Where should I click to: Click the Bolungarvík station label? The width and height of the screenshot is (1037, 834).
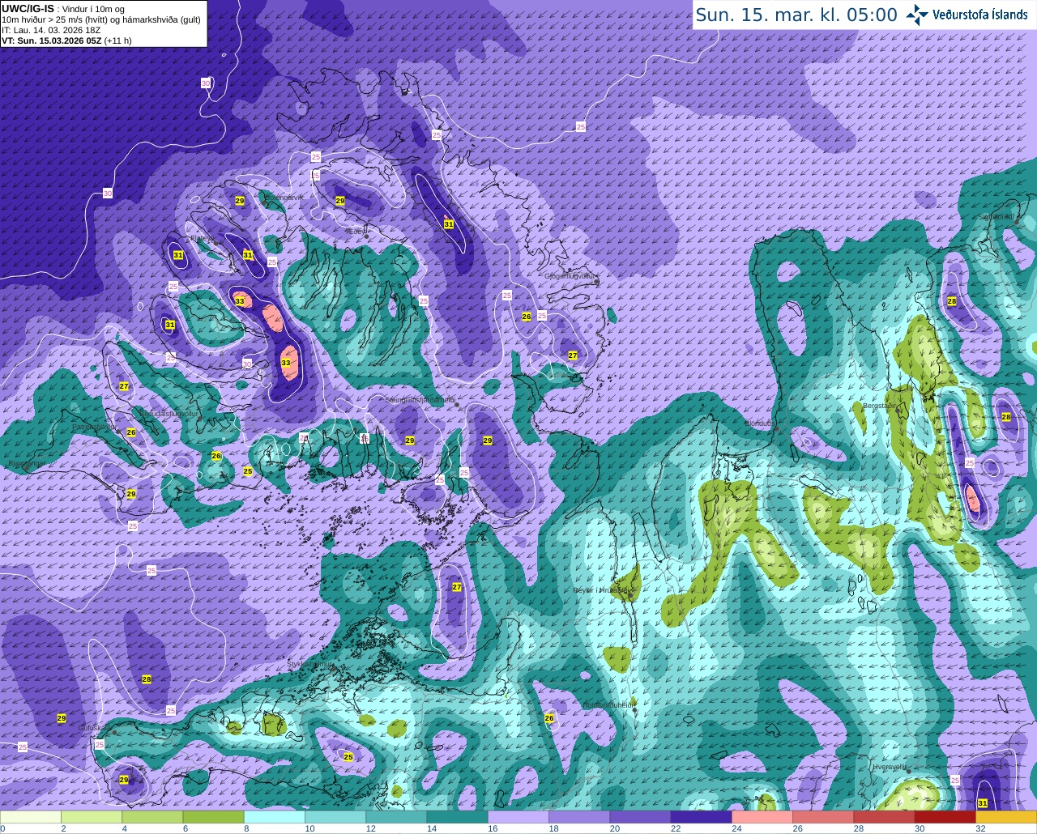pos(284,197)
